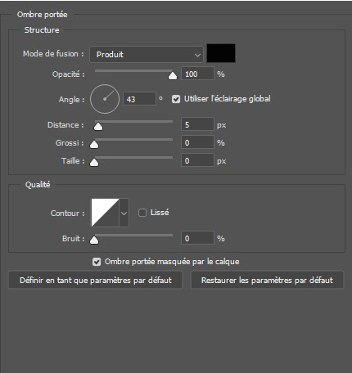This screenshot has height=373, width=352.
Task: Click Définir en tant que paramètres par défaut
Action: (x=96, y=280)
